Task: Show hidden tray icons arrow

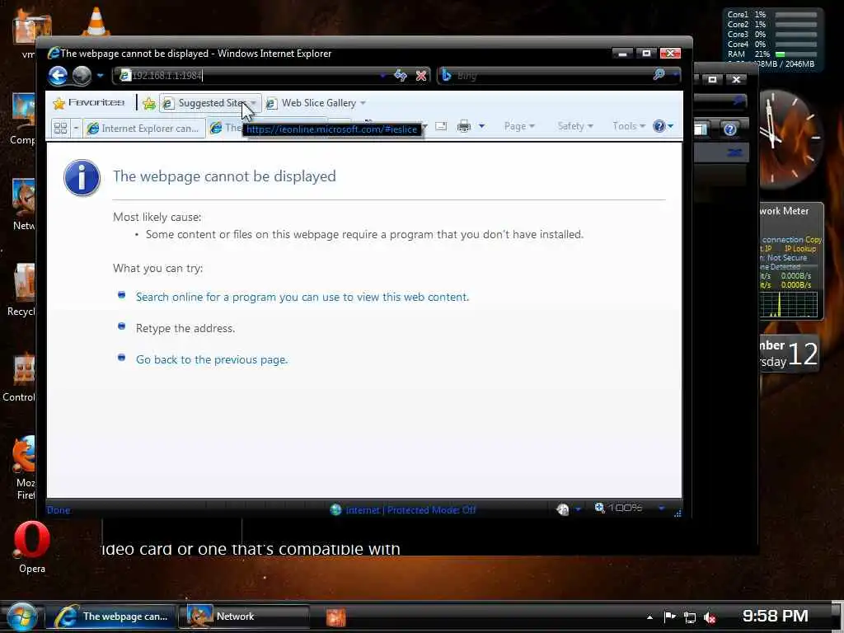Action: (649, 617)
